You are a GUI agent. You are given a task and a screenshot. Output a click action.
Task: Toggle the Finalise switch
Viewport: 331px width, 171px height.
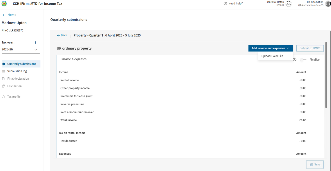(x=303, y=60)
